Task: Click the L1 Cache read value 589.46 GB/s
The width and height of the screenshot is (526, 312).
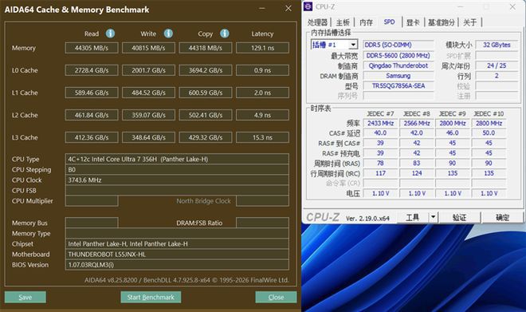Action: pos(92,93)
